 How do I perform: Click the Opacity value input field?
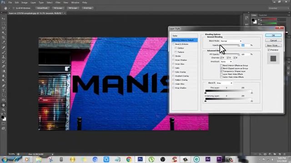pos(246,45)
